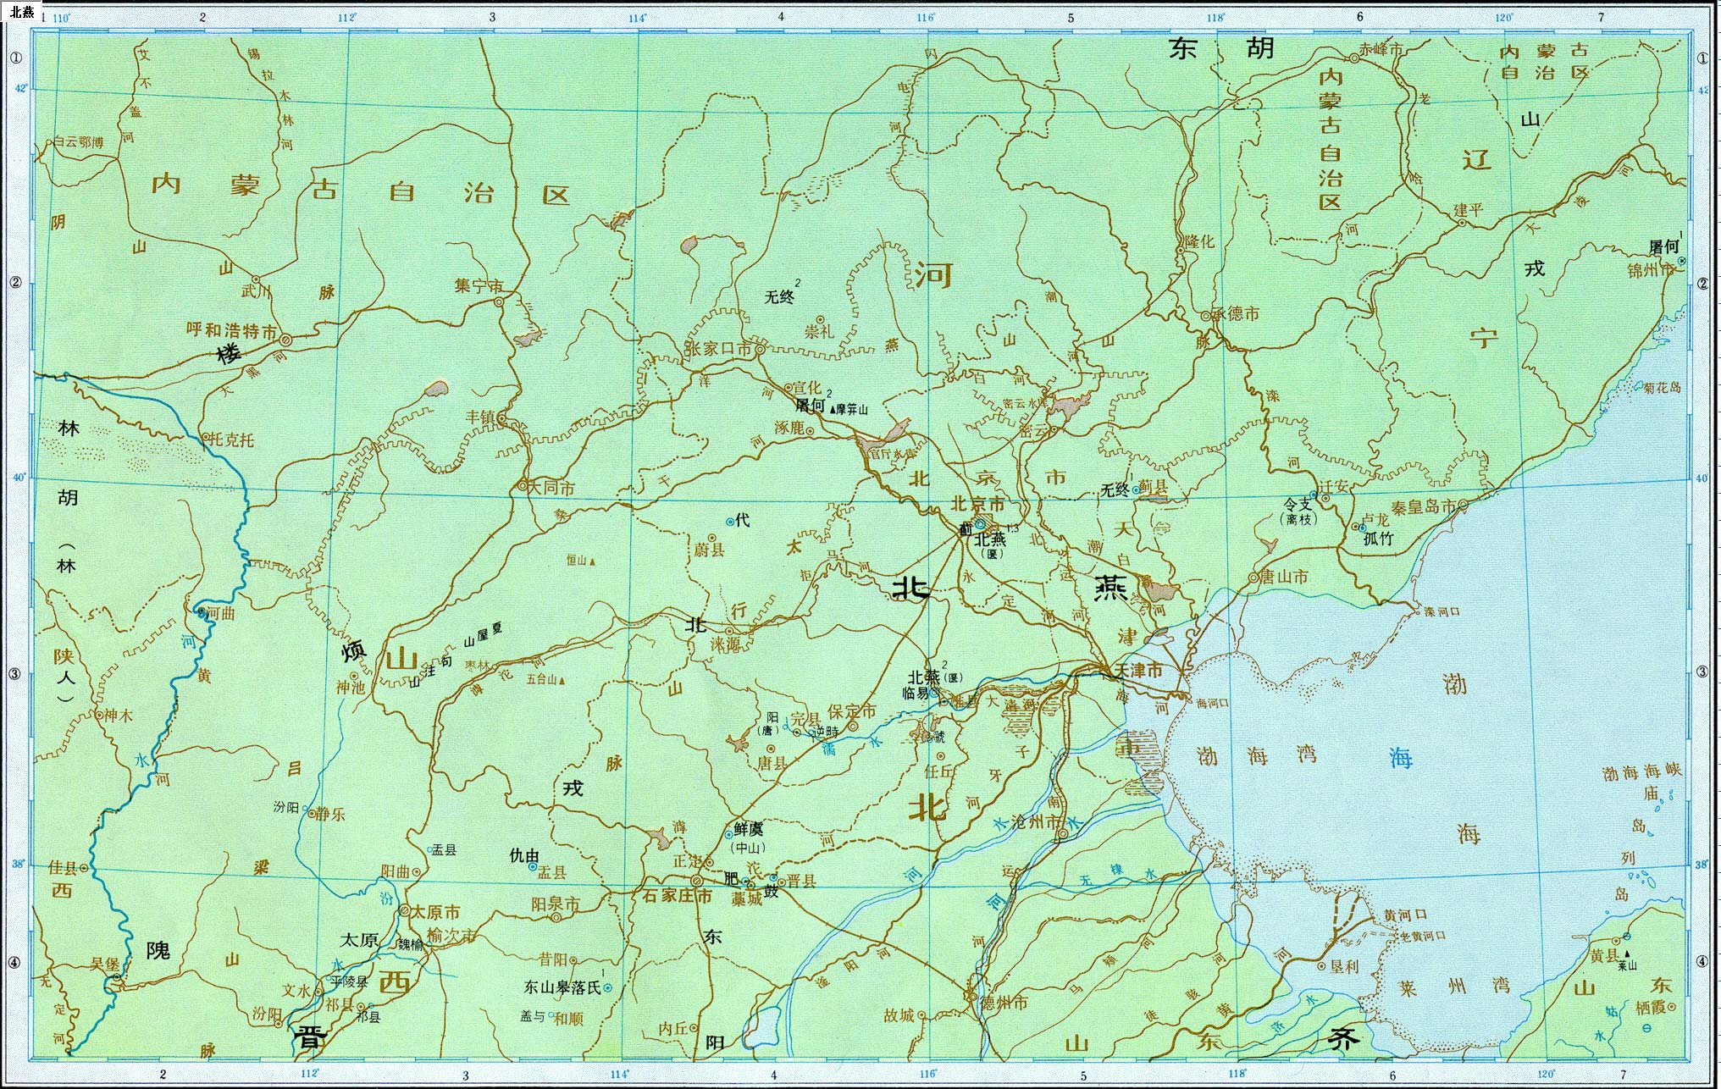The image size is (1721, 1089).
Task: Click the 恒山 mountain peak symbol
Action: pos(593,561)
